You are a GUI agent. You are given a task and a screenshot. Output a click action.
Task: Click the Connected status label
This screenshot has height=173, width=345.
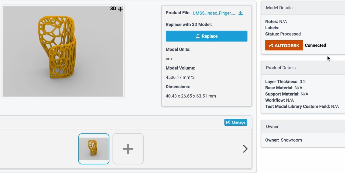pyautogui.click(x=315, y=45)
